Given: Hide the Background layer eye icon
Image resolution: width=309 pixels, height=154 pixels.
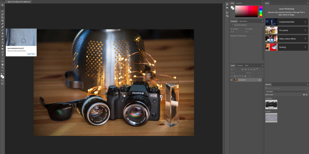Looking at the screenshot, I should (231, 80).
